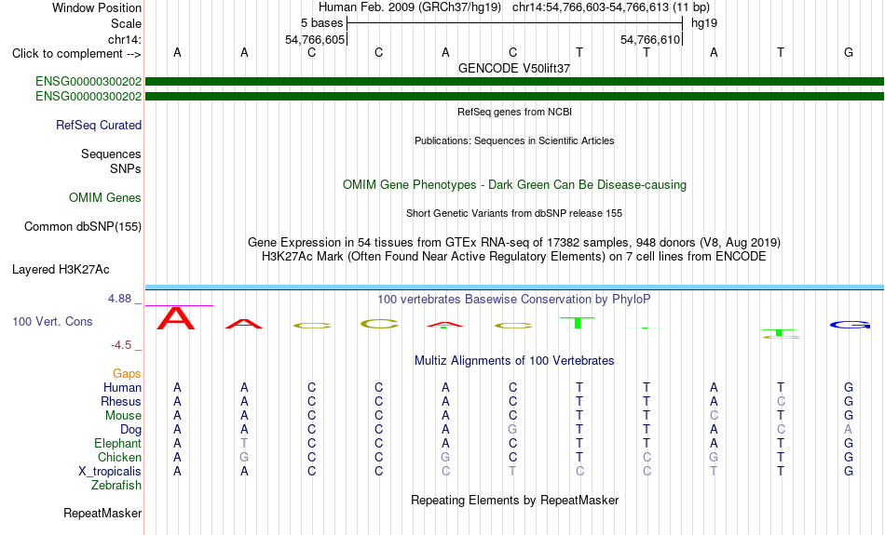Click the large red A conservation logo letter
885x535 pixels.
pyautogui.click(x=176, y=318)
